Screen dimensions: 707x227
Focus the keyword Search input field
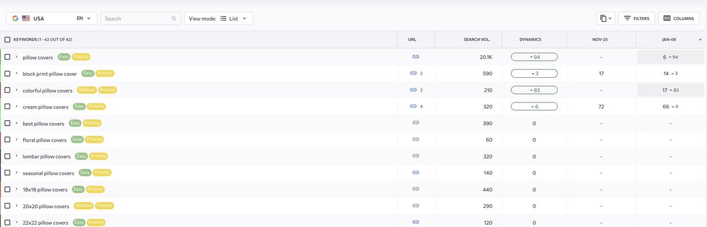click(x=140, y=18)
